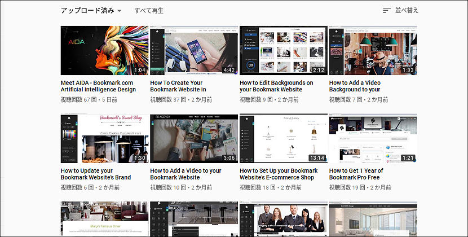Open the 並べ替え sort menu
The image size is (468, 237).
[407, 11]
